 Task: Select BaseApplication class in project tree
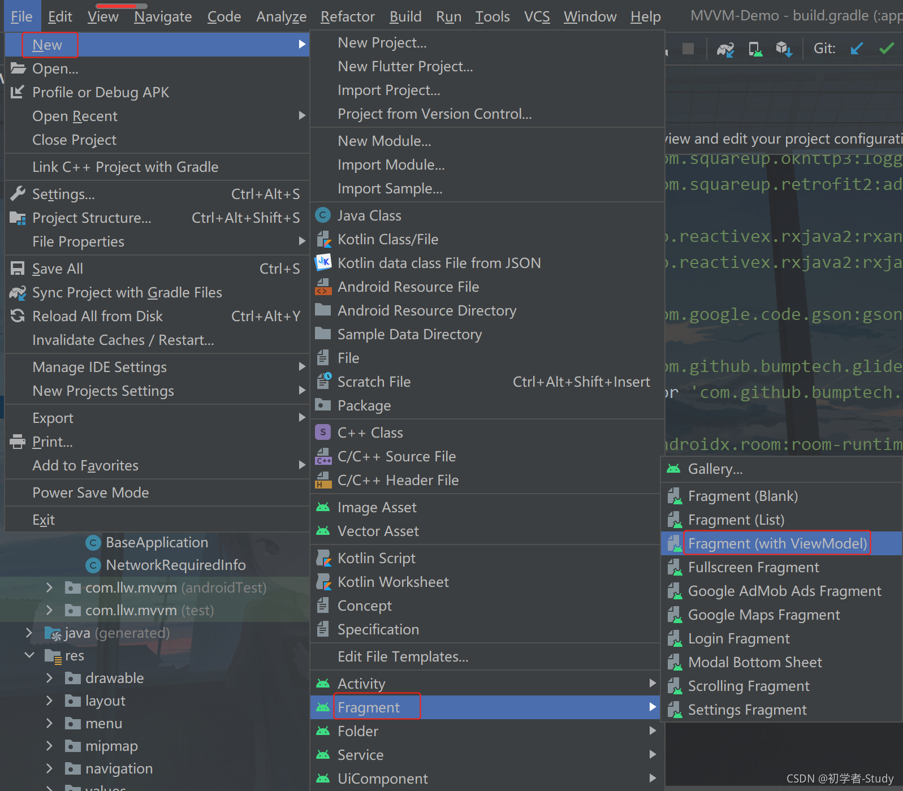point(157,542)
